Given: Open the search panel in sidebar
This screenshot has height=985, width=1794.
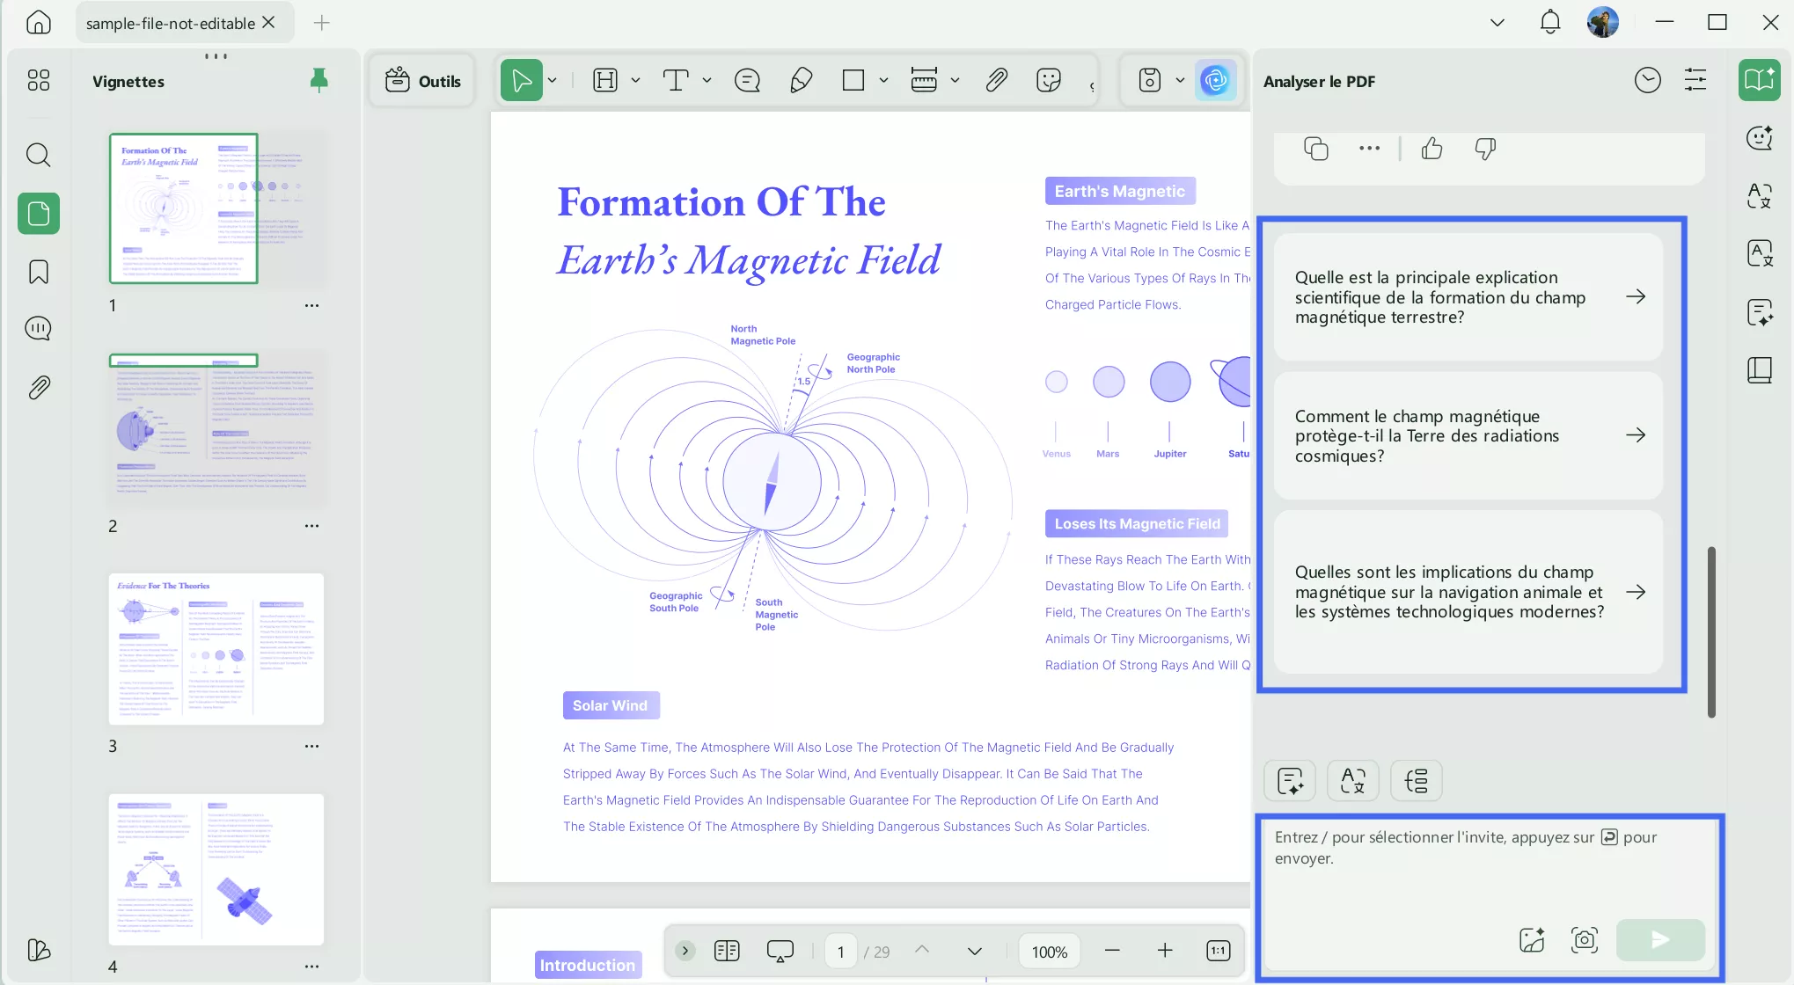Looking at the screenshot, I should [38, 156].
